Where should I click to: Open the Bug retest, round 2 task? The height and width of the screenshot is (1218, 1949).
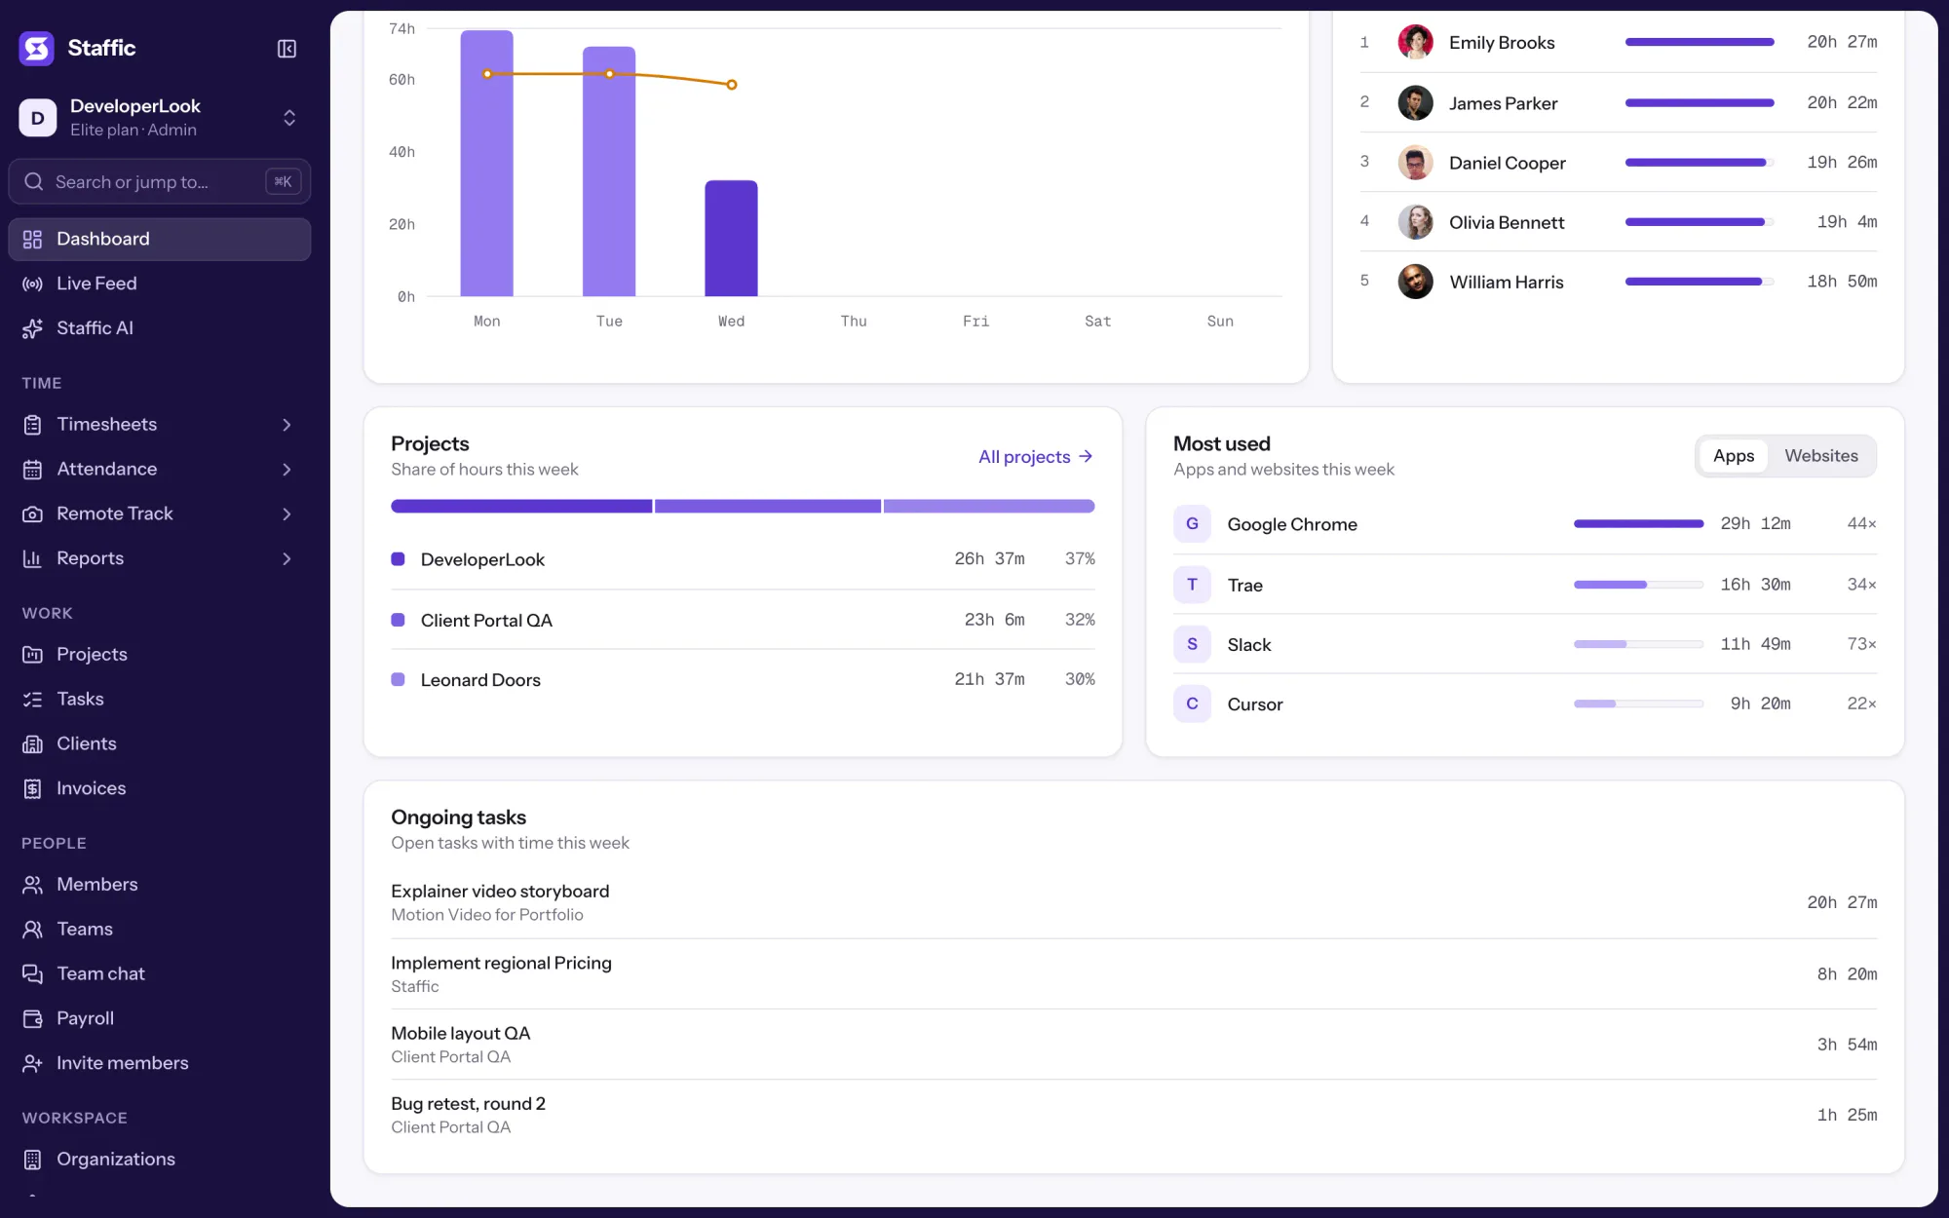1133,1115
